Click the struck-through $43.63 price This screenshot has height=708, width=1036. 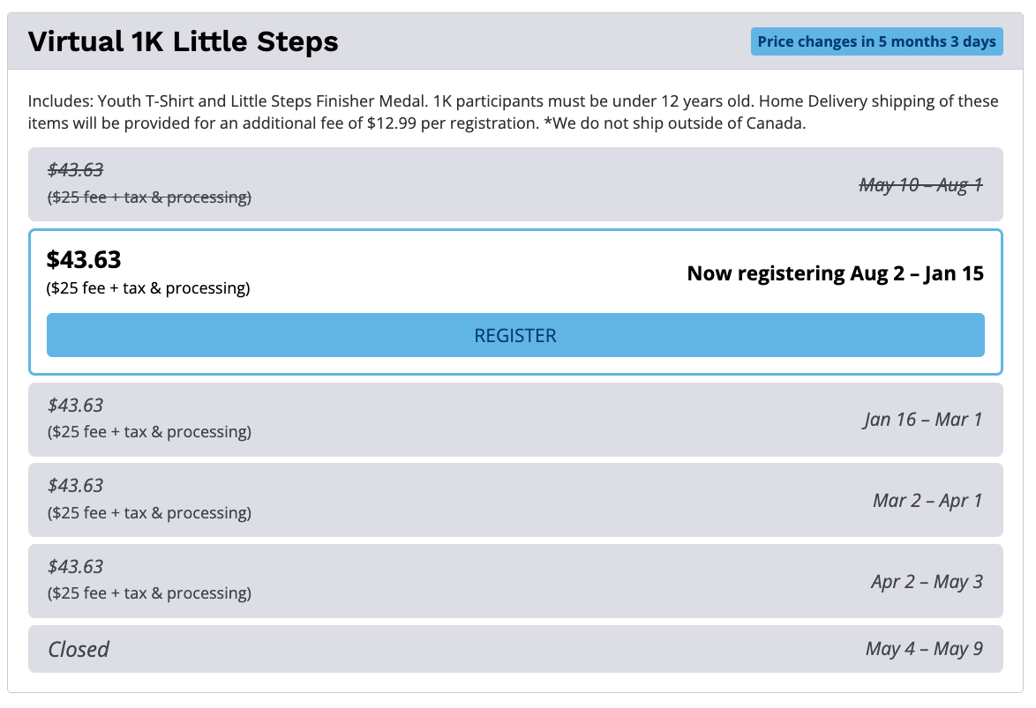point(76,170)
